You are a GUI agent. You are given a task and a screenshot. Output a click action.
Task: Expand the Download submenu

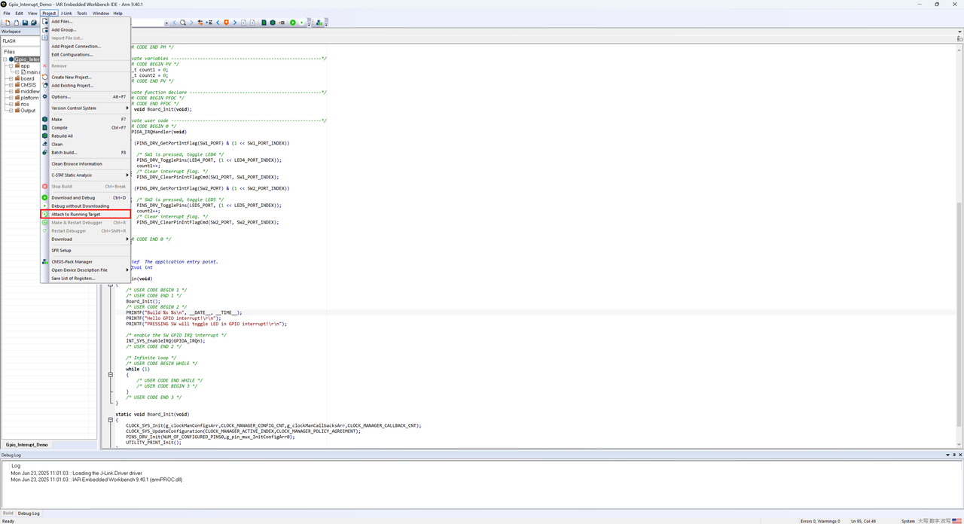click(x=85, y=239)
